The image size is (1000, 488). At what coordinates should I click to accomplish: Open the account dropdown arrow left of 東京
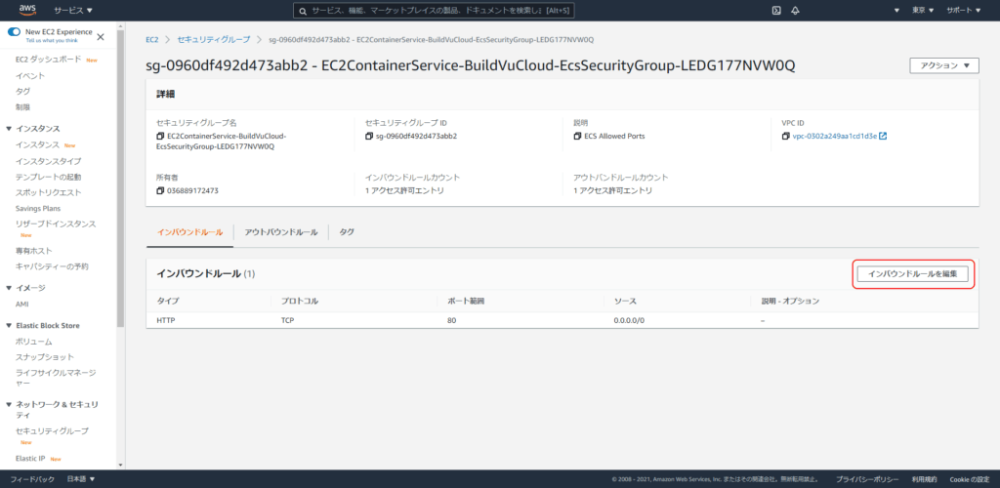pyautogui.click(x=897, y=10)
